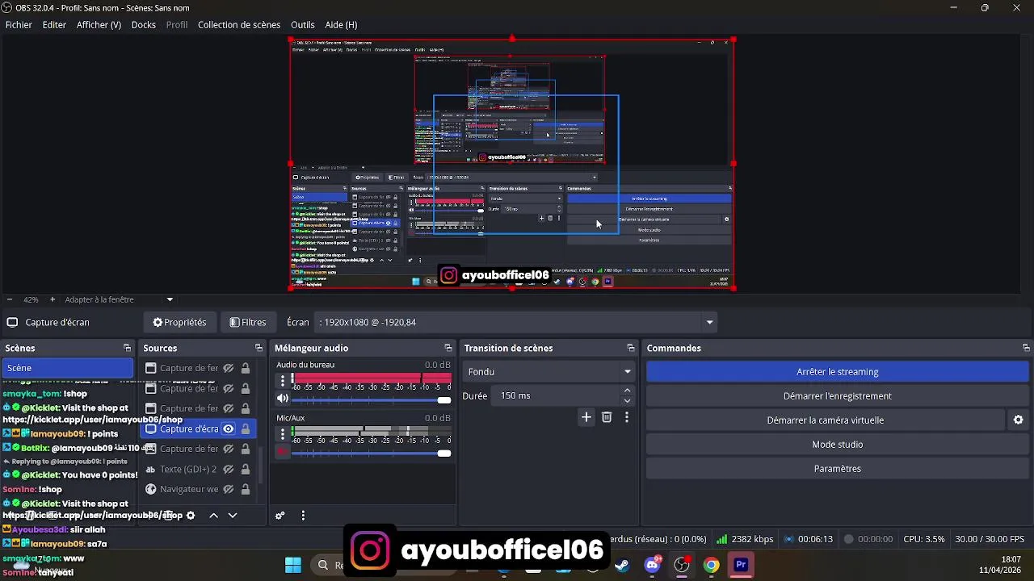The width and height of the screenshot is (1034, 581).
Task: Click the globe icon of Navigateur source
Action: [150, 489]
